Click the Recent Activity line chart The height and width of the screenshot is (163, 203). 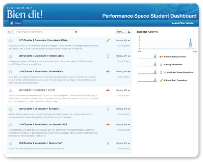coord(168,43)
